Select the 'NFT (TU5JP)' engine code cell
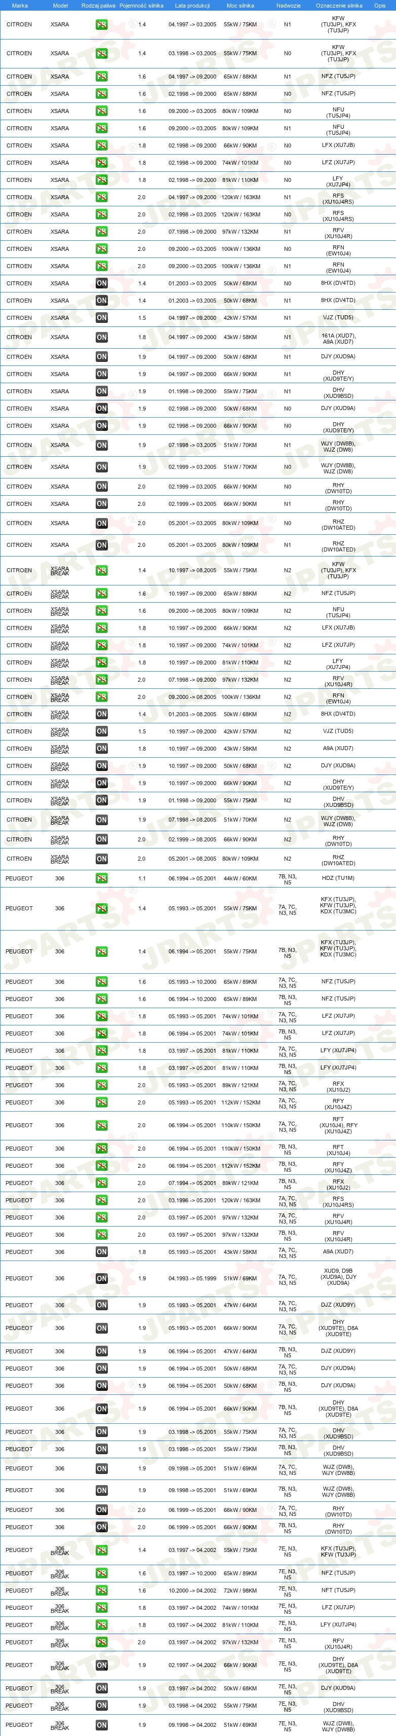 click(338, 1591)
